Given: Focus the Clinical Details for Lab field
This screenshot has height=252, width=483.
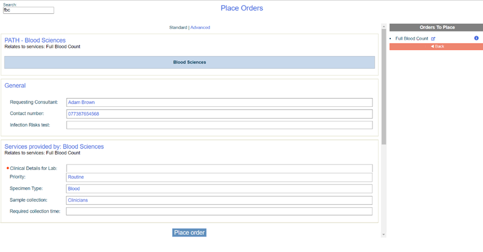Looking at the screenshot, I should coord(219,168).
